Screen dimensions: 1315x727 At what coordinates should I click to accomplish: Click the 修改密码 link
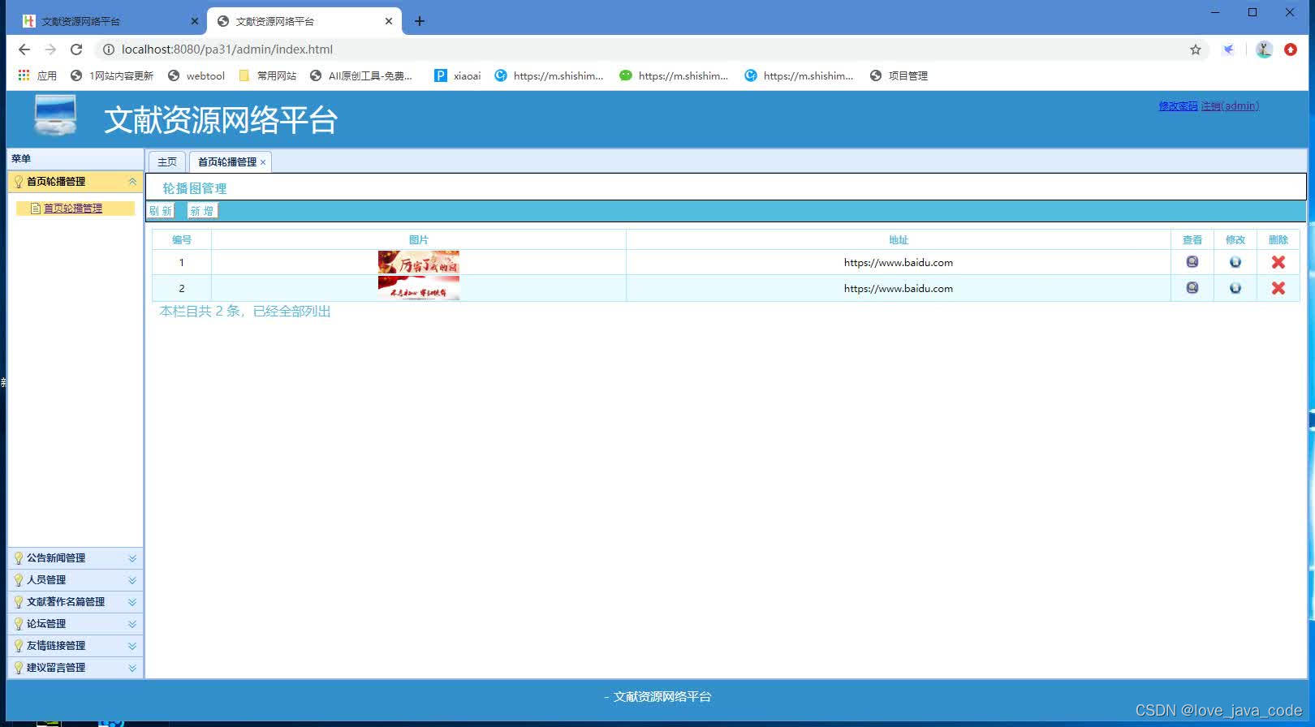click(x=1178, y=106)
